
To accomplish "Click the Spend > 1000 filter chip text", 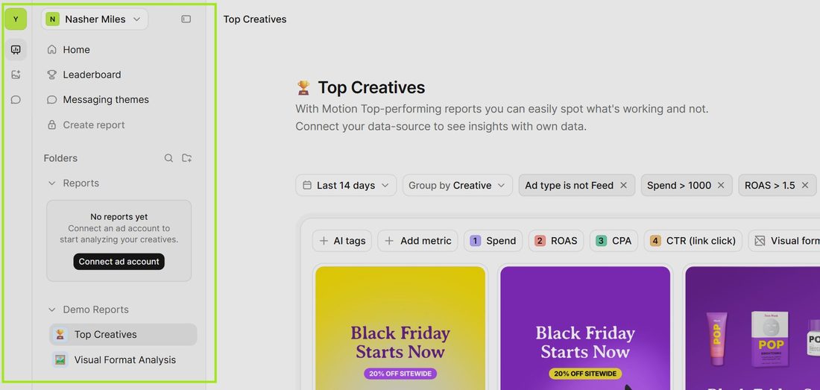I will (679, 185).
